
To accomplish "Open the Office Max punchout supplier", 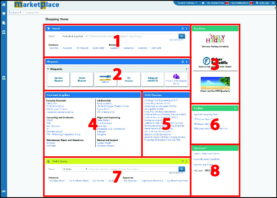I will point(52,103).
